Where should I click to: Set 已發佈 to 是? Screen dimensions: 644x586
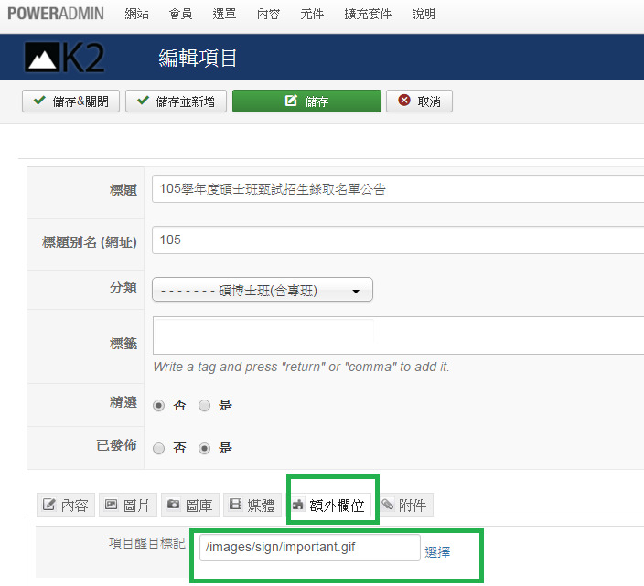tap(205, 449)
